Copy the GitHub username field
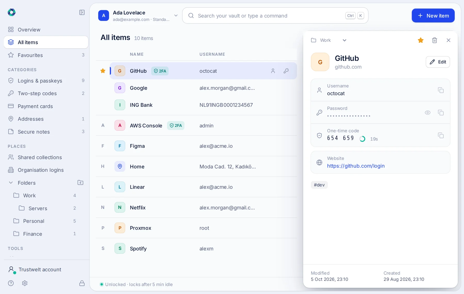The width and height of the screenshot is (464, 294). (441, 90)
